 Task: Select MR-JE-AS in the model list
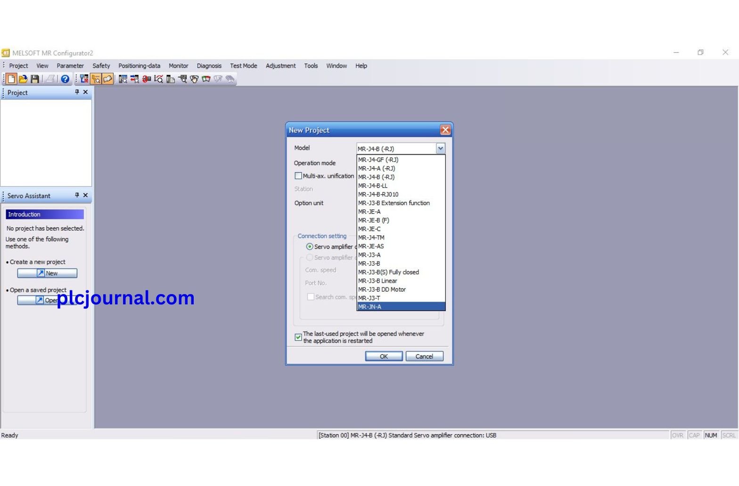(x=401, y=246)
